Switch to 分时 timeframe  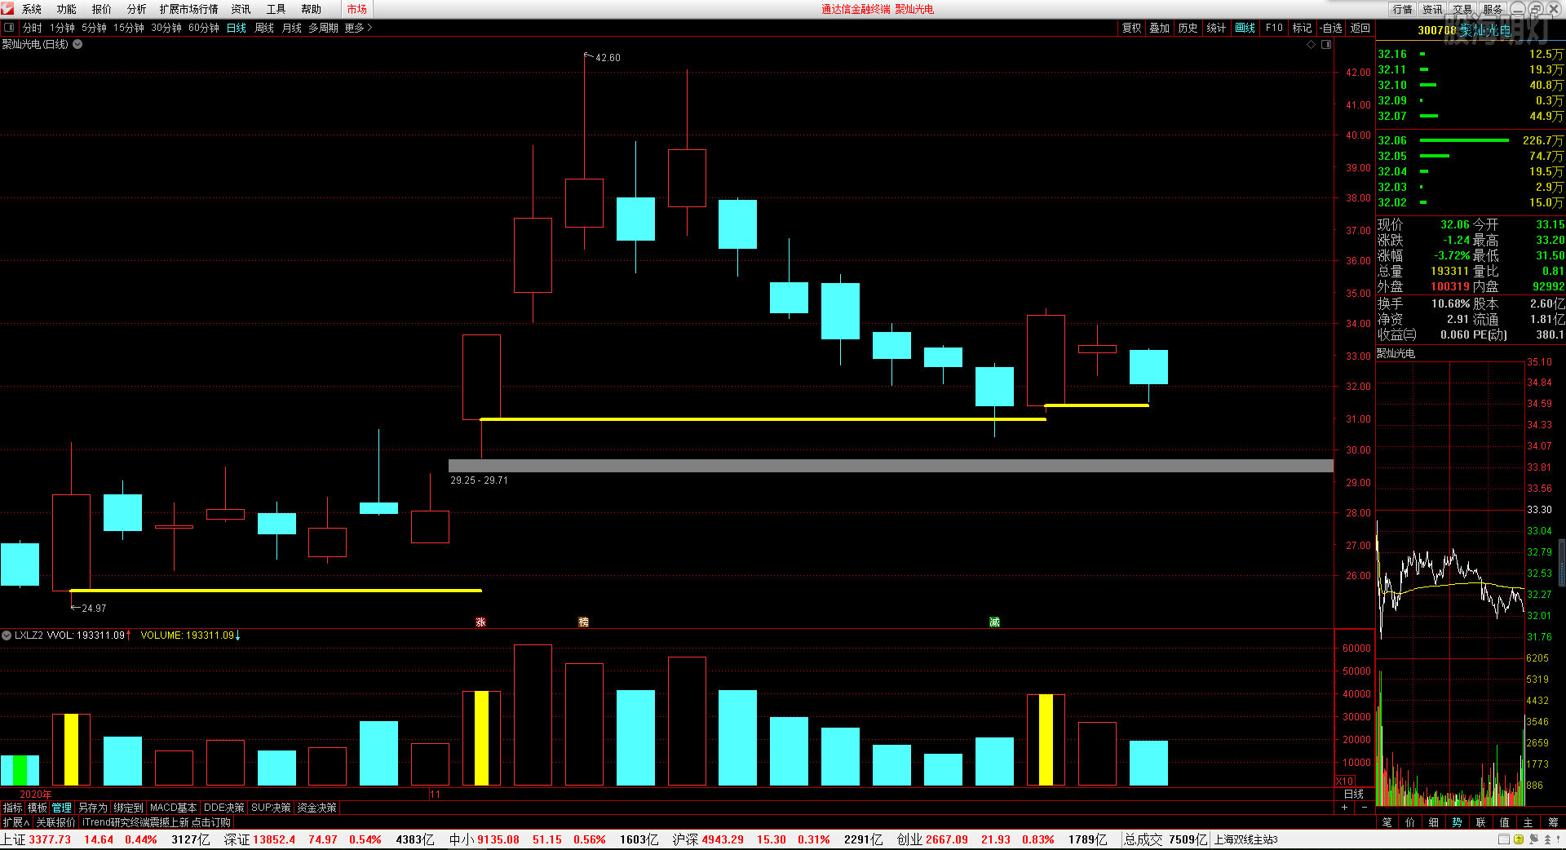[33, 28]
